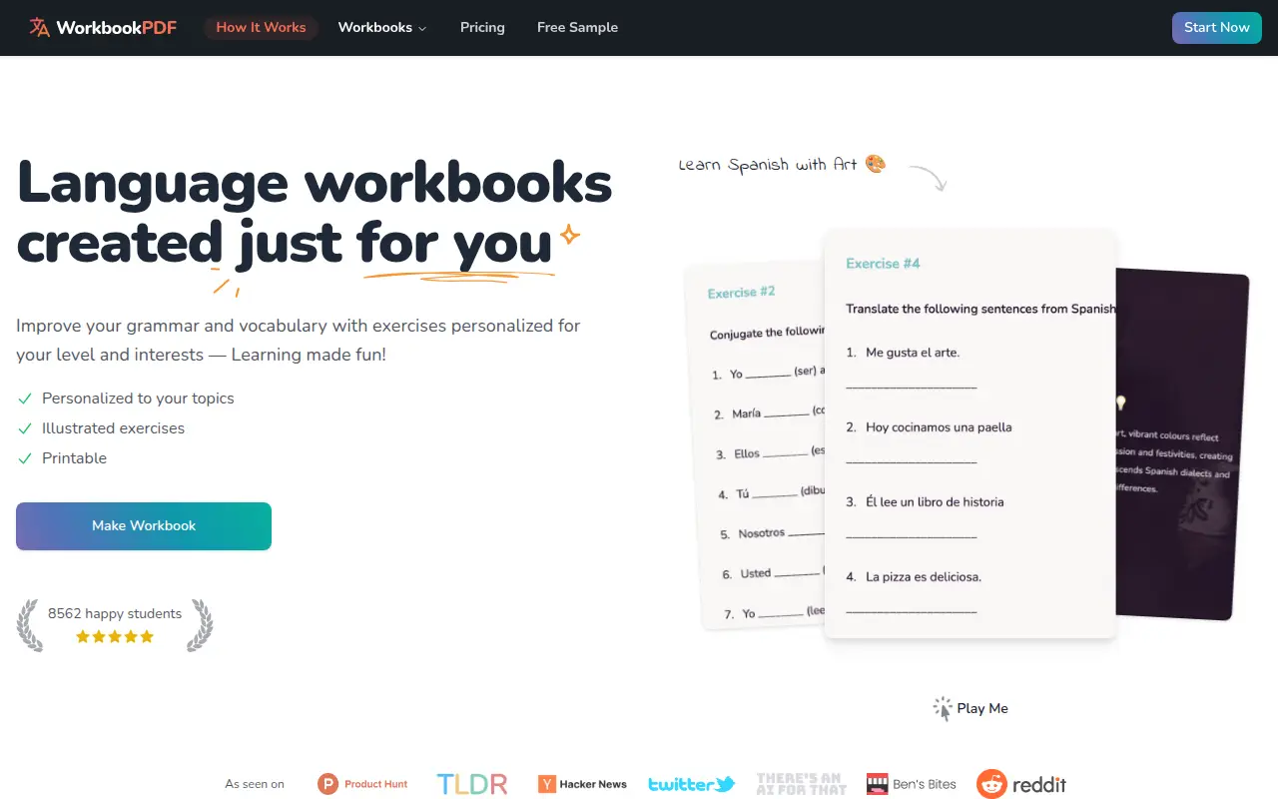Click the Make Workbook button
Screen dimensions: 1278x799
[144, 525]
